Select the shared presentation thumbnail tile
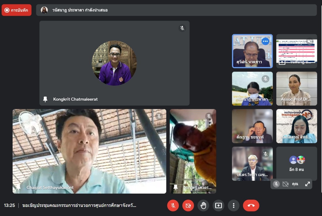This screenshot has width=322, height=216. [297, 51]
